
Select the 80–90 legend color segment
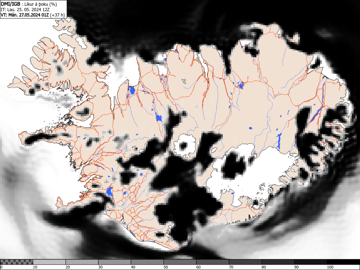(x=278, y=262)
